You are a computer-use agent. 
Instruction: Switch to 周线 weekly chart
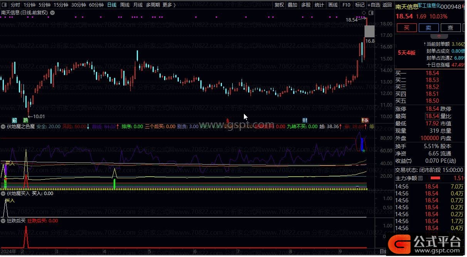(x=125, y=5)
